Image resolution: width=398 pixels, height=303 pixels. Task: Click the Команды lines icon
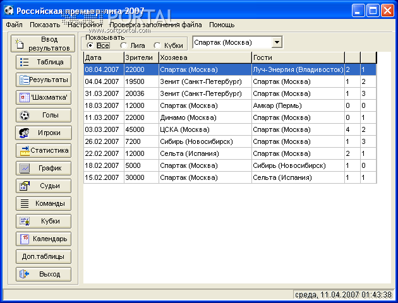[x=25, y=204]
